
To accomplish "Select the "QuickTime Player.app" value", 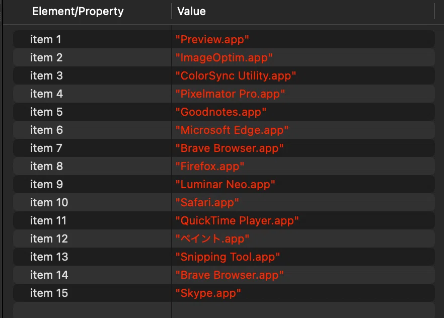I will (x=237, y=221).
